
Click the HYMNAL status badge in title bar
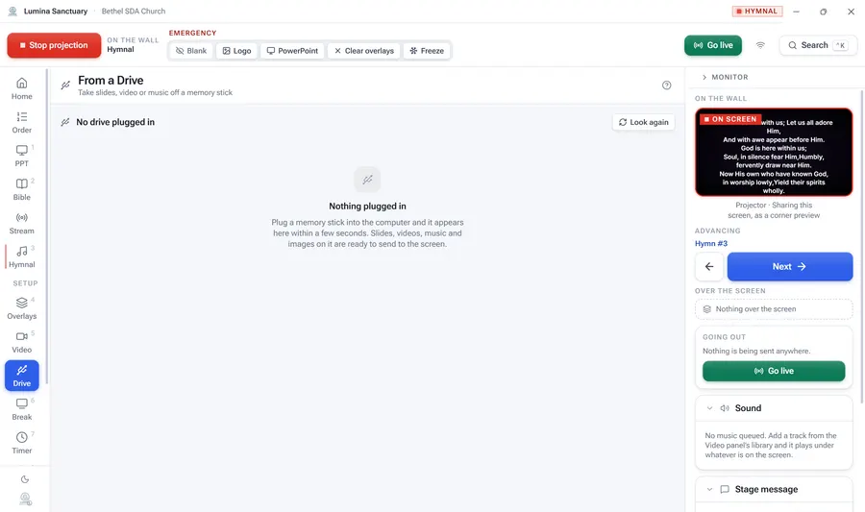tap(757, 11)
